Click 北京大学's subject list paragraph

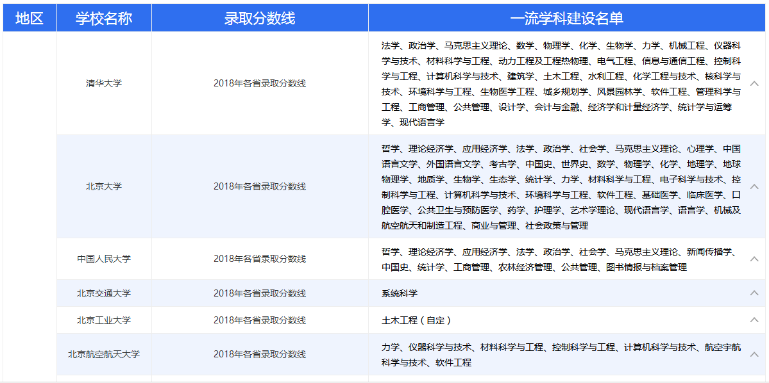[x=561, y=187]
